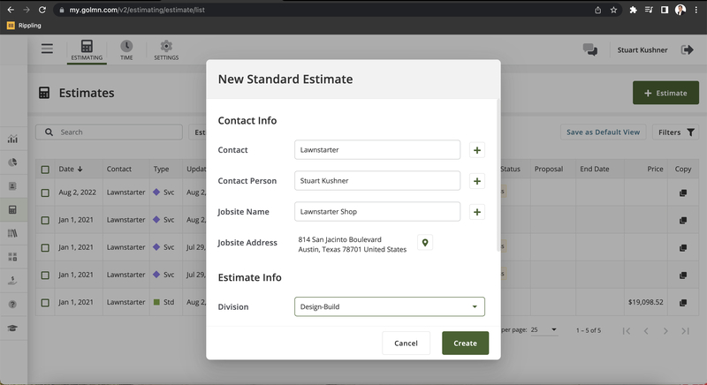Viewport: 707px width, 385px height.
Task: Toggle the select-all checkbox in table header
Action: pyautogui.click(x=45, y=170)
